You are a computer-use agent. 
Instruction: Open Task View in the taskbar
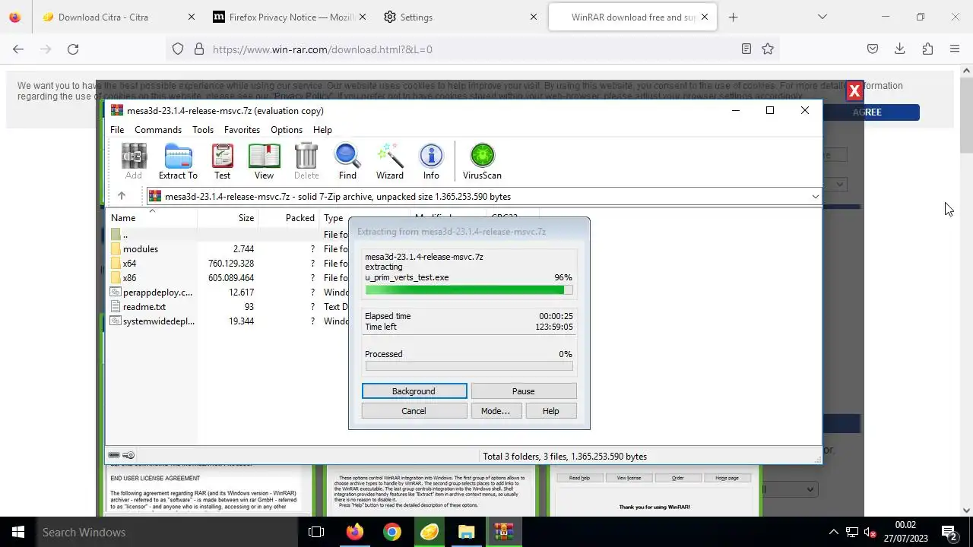pos(316,532)
